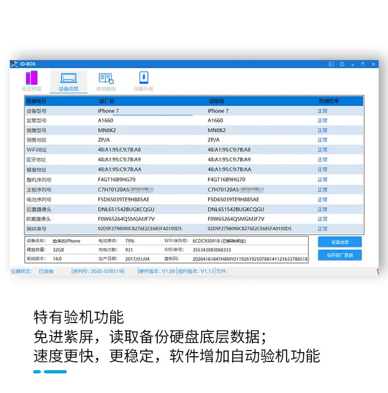Click 48:A1:95:C9:7B:A8 in the 原厂值 column
The width and height of the screenshot is (388, 393).
(119, 150)
